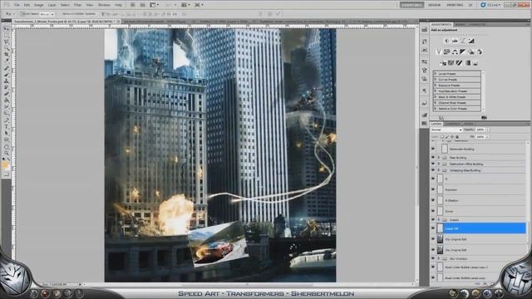Hide the Rear Building group

[433, 158]
